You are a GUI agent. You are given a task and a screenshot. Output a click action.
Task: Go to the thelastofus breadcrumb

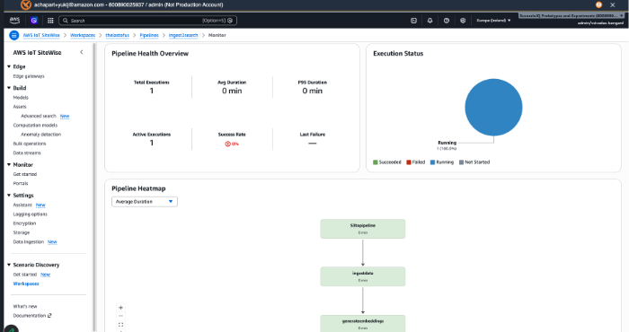pos(117,35)
